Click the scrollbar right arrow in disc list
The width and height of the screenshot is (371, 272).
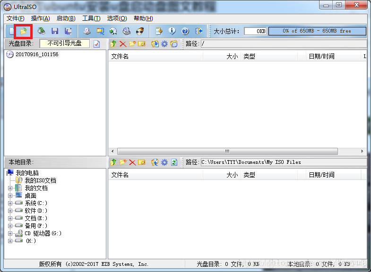pyautogui.click(x=362, y=151)
